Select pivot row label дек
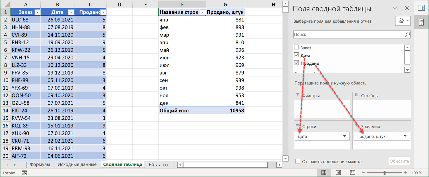This screenshot has height=177, width=429. click(x=182, y=103)
